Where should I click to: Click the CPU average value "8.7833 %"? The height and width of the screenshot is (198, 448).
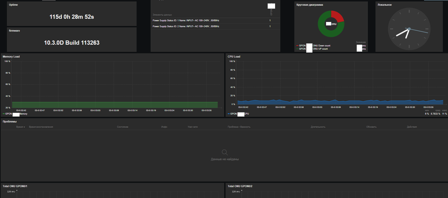(x=435, y=114)
